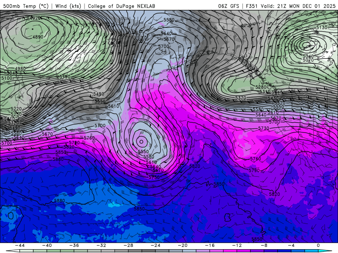Click the "5430" contour label
338x253 pixels.
click(x=273, y=98)
